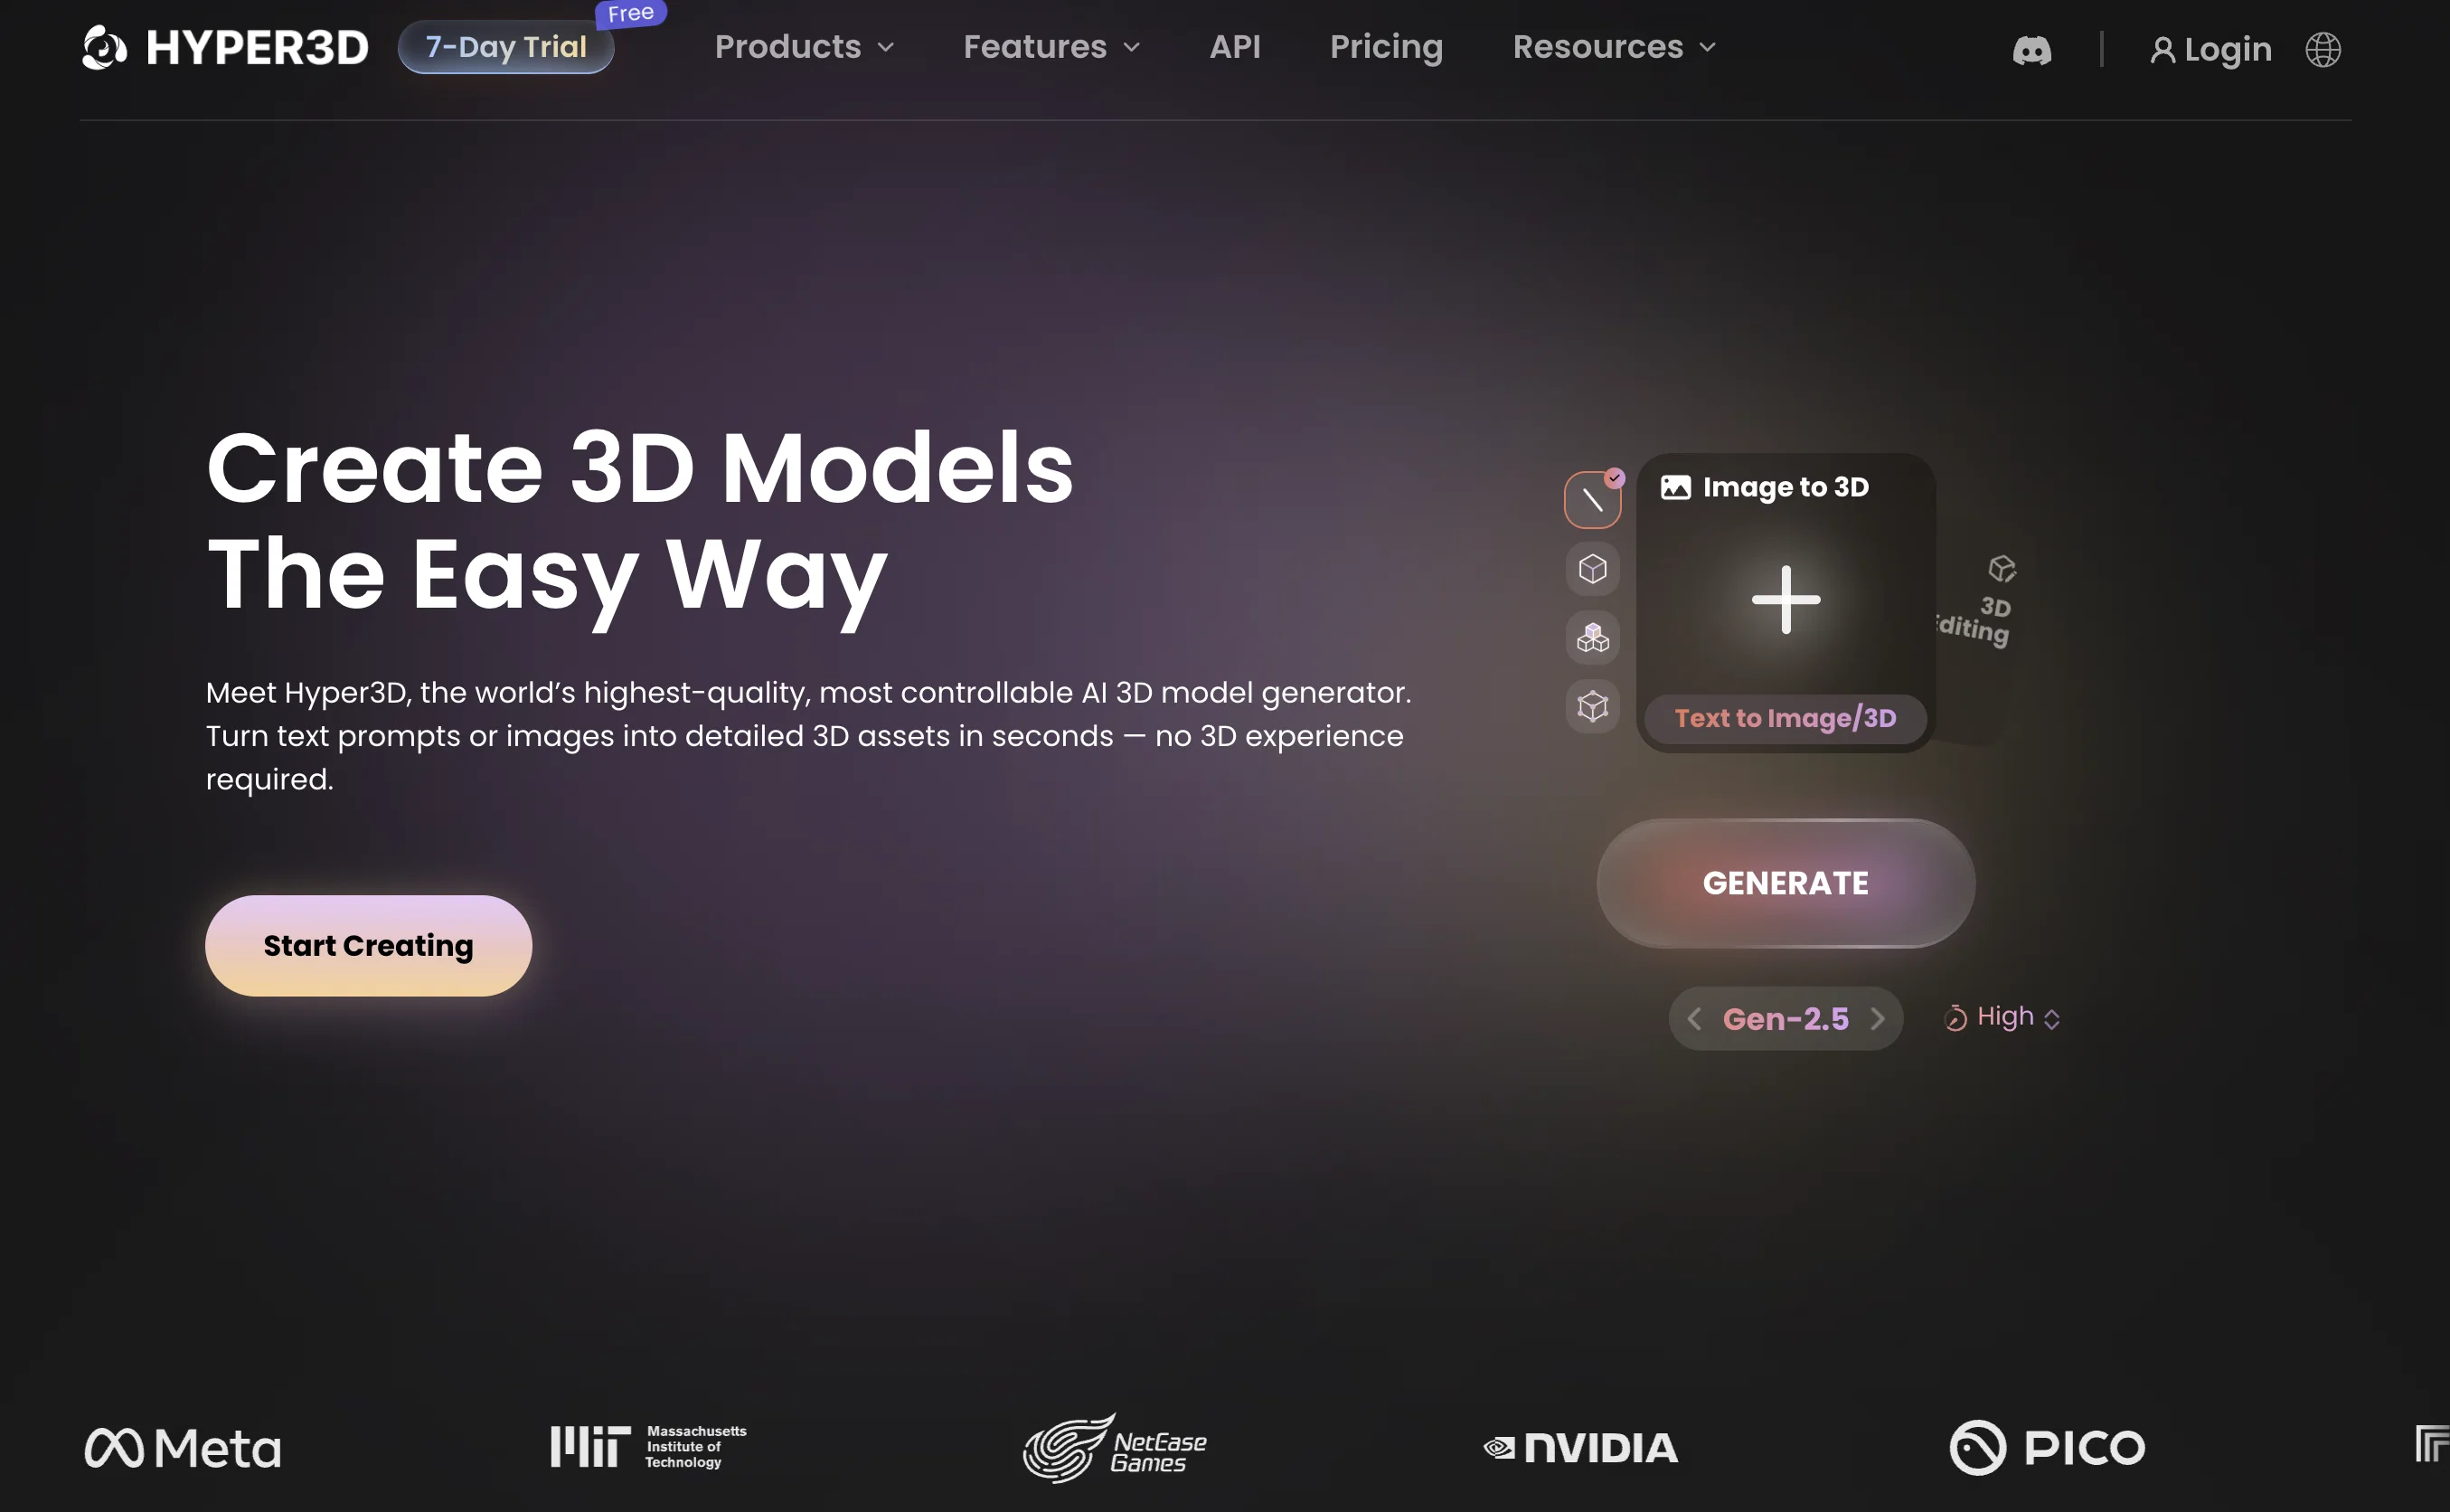Click the Free badge
Viewport: 2450px width, 1512px height.
coord(631,13)
